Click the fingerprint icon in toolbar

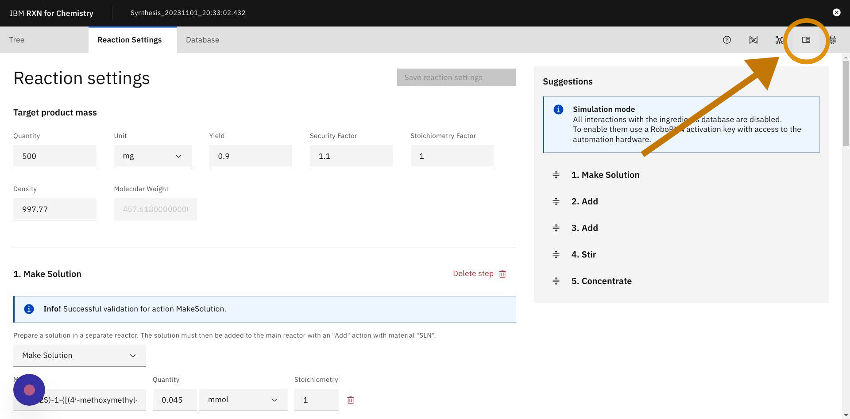(832, 40)
